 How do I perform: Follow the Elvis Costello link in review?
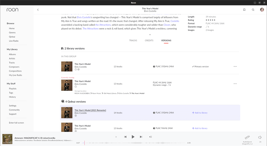[x=84, y=17]
